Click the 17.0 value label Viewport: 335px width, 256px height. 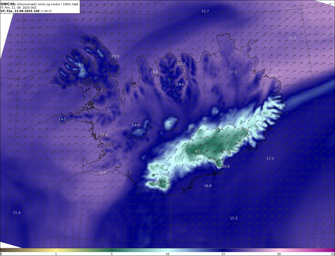(233, 72)
